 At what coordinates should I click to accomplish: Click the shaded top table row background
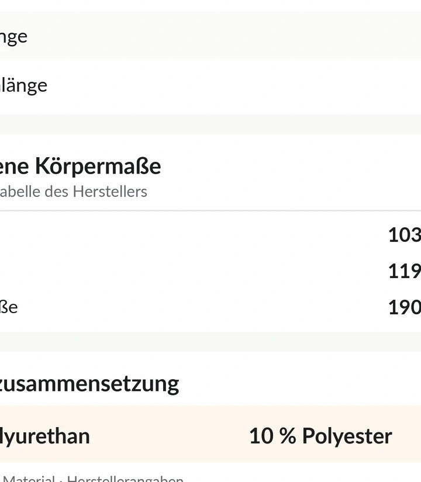tap(210, 34)
